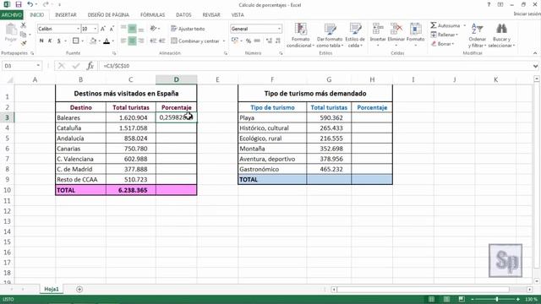Open Estilos de celda gallery

click(355, 35)
